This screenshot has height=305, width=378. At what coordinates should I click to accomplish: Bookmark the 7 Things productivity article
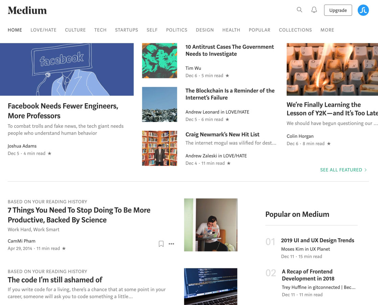click(161, 244)
